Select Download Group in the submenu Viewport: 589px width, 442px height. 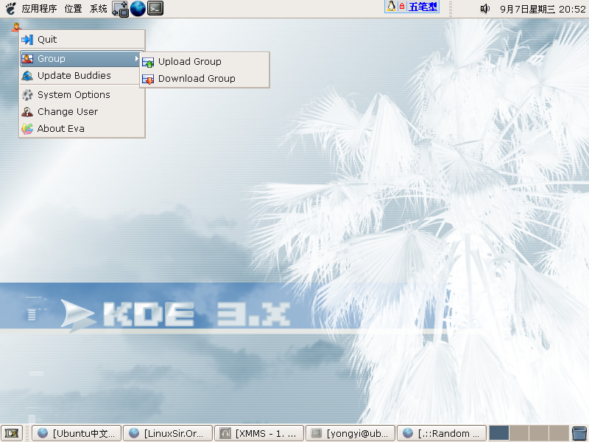(205, 79)
